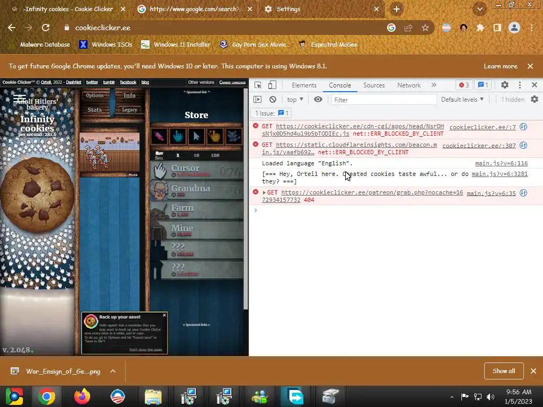
Task: Expand the more DevTools tabs chevron
Action: tap(434, 85)
